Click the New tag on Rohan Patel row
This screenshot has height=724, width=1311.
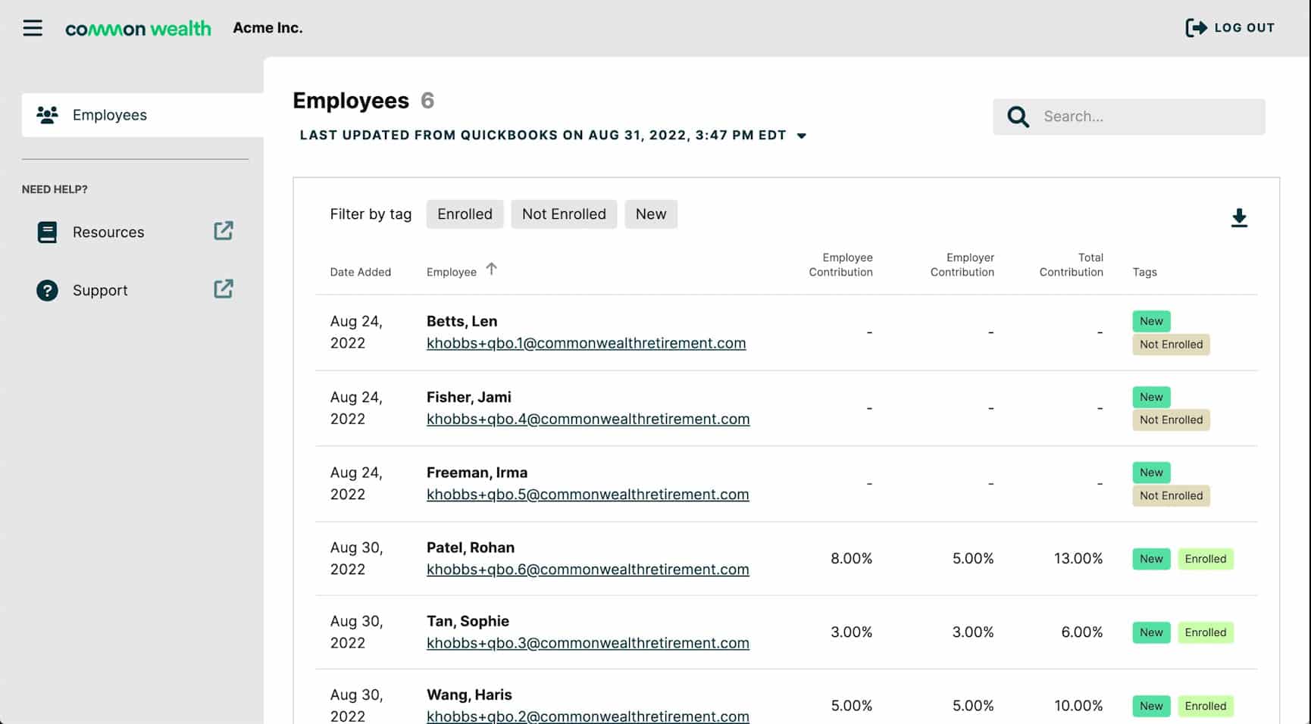click(x=1151, y=559)
